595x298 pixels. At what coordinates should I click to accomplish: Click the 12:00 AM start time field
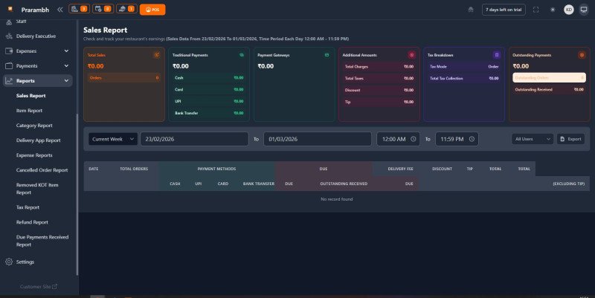pyautogui.click(x=398, y=139)
